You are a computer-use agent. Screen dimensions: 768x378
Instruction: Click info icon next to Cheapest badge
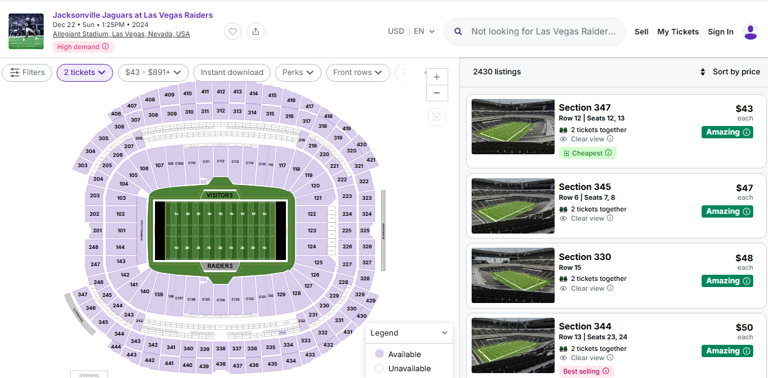(x=608, y=153)
